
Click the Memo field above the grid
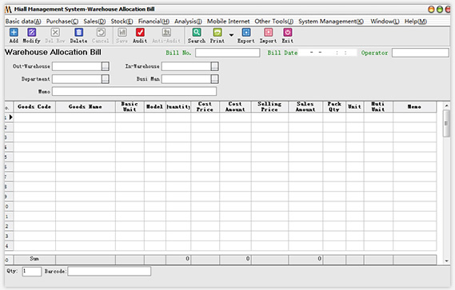tap(134, 91)
